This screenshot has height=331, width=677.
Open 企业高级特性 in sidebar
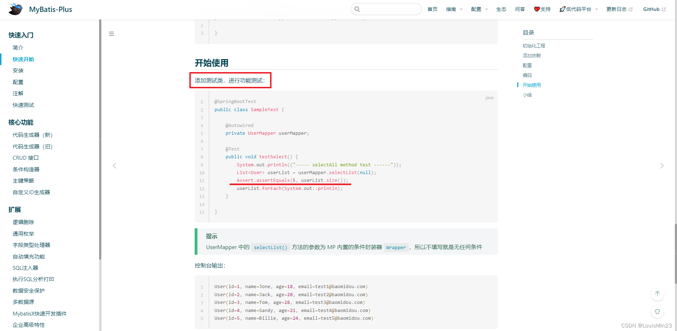(29, 325)
